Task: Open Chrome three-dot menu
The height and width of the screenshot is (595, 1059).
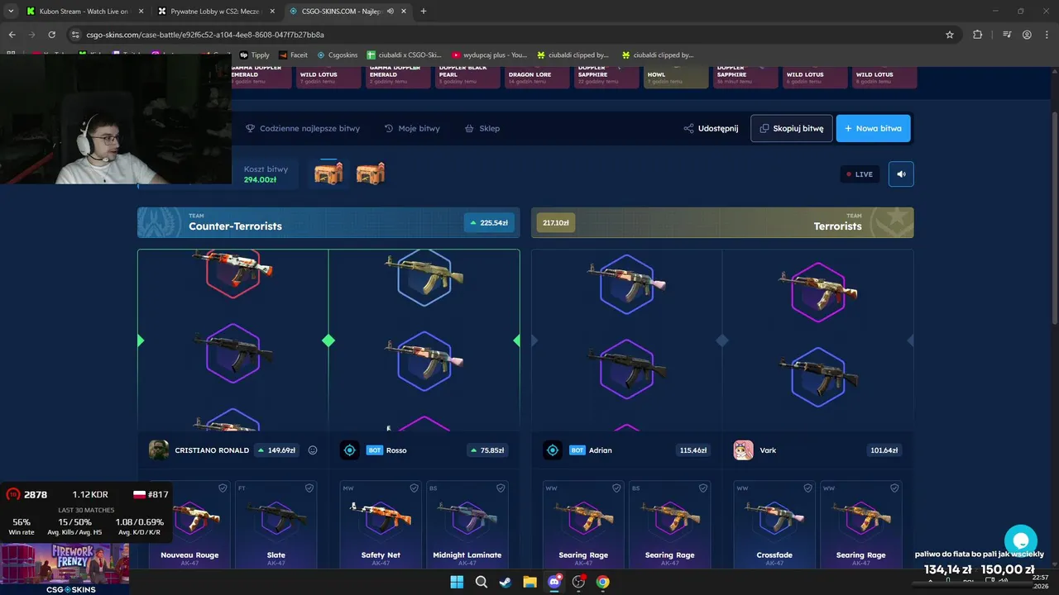Action: click(1047, 35)
